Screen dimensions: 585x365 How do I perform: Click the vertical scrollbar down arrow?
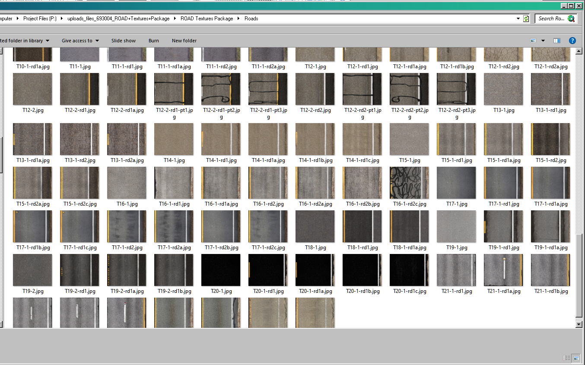579,324
